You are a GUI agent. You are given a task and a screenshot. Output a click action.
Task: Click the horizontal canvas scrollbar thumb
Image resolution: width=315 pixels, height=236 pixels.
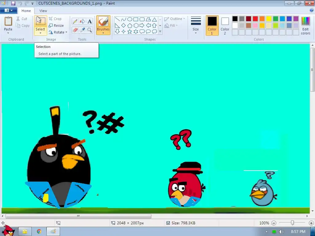(x=78, y=216)
